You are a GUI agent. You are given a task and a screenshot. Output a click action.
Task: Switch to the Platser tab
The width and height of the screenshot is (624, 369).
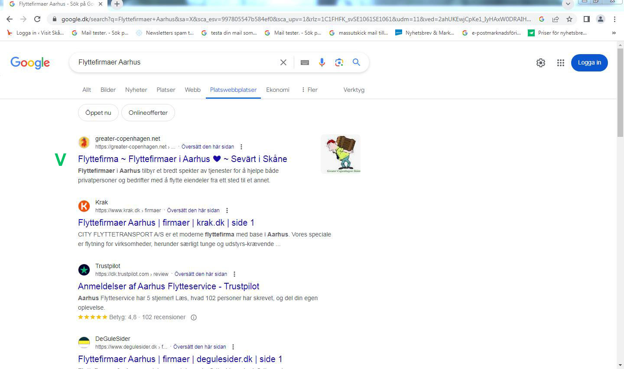[166, 90]
